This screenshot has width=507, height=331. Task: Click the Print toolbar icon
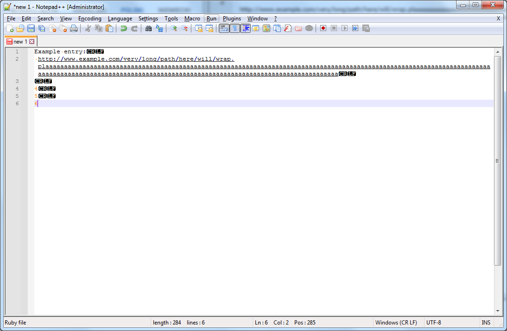[x=73, y=28]
